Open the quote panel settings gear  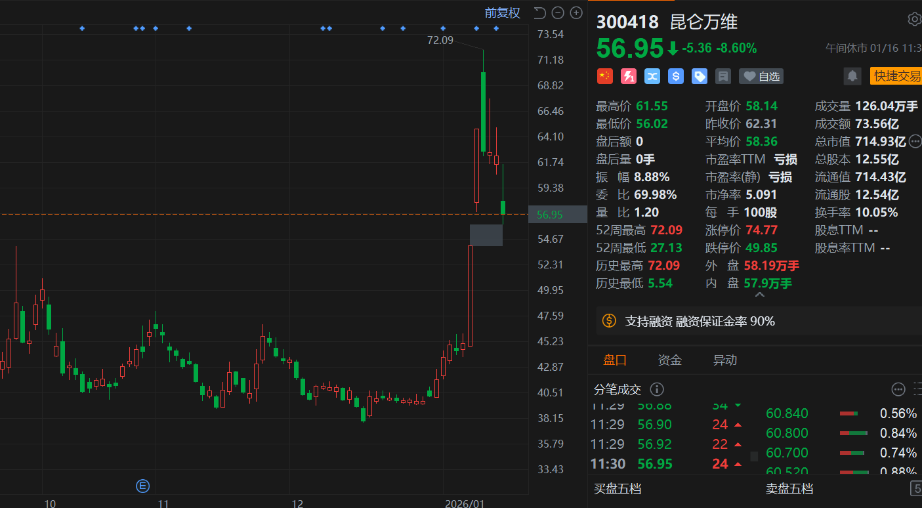point(914,19)
